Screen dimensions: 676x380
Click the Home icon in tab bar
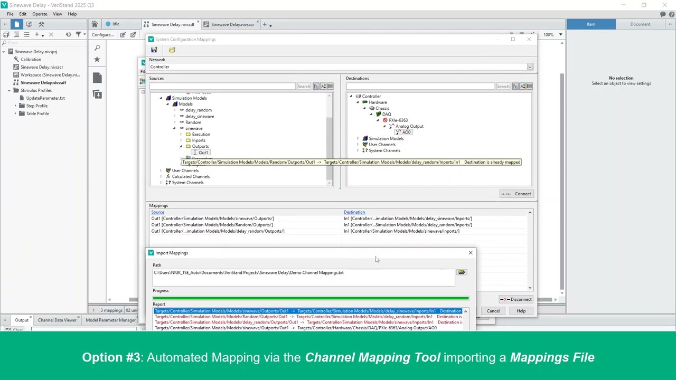click(x=95, y=24)
